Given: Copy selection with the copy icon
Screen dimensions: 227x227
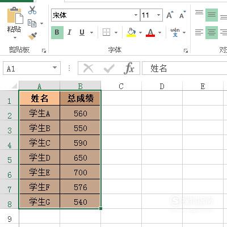Looking at the screenshot, I should 32,23.
